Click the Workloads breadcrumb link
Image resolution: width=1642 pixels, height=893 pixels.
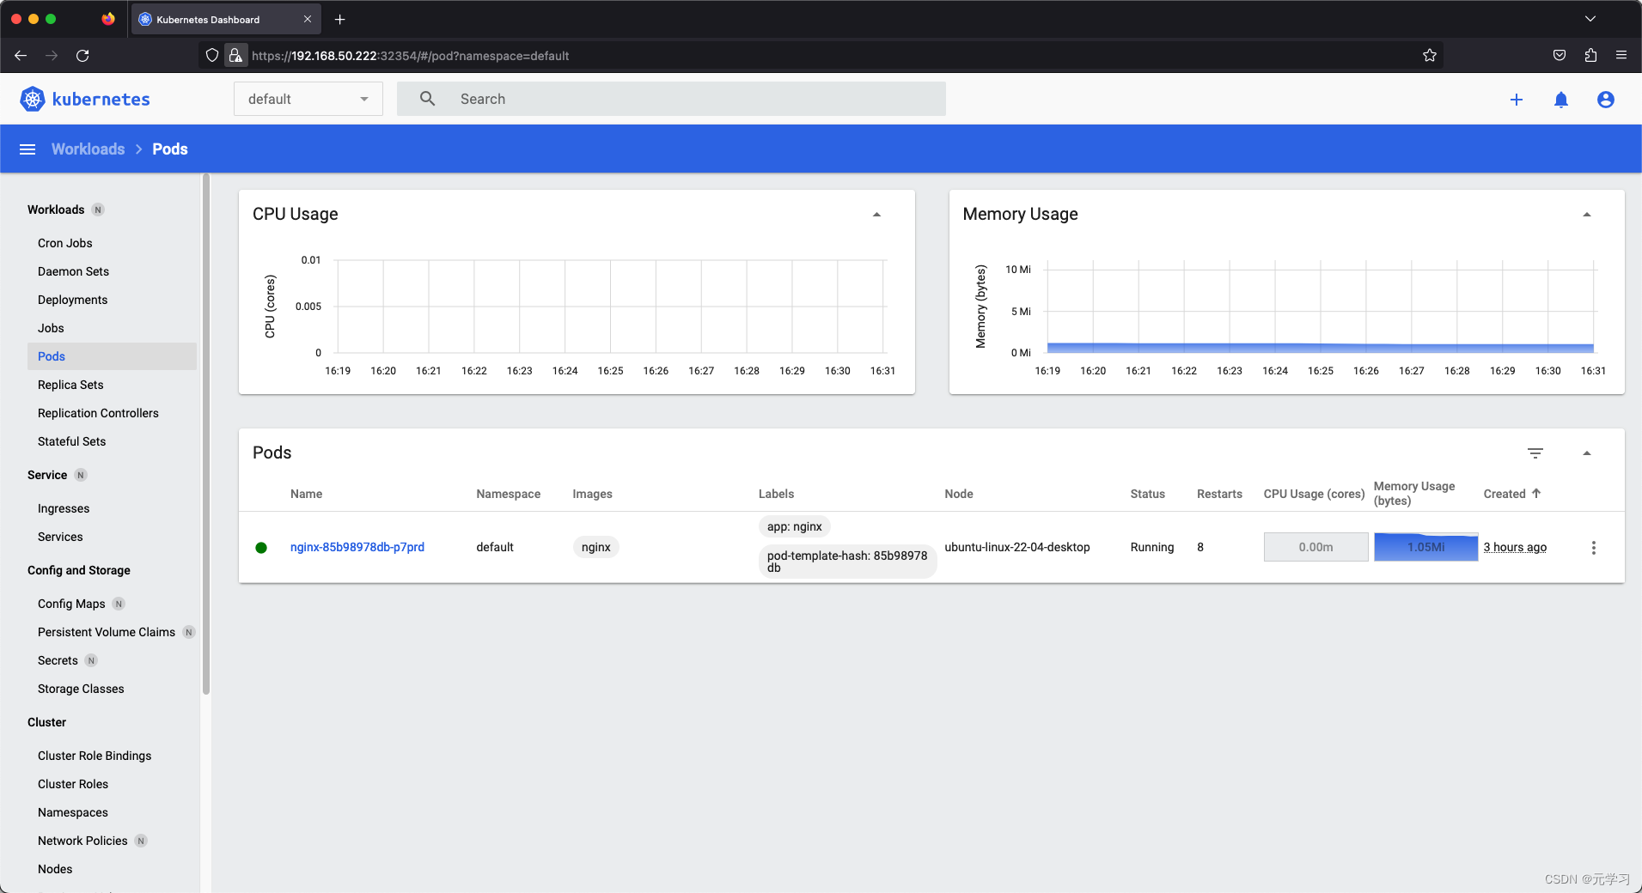pyautogui.click(x=88, y=149)
